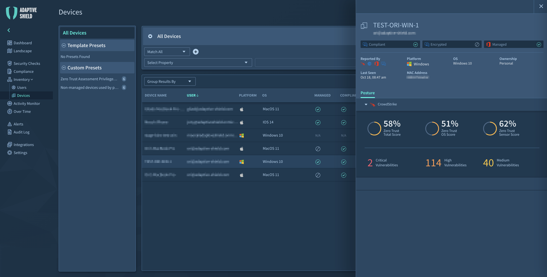
Task: Click the Activity Monitor pulse icon
Action: tap(10, 103)
